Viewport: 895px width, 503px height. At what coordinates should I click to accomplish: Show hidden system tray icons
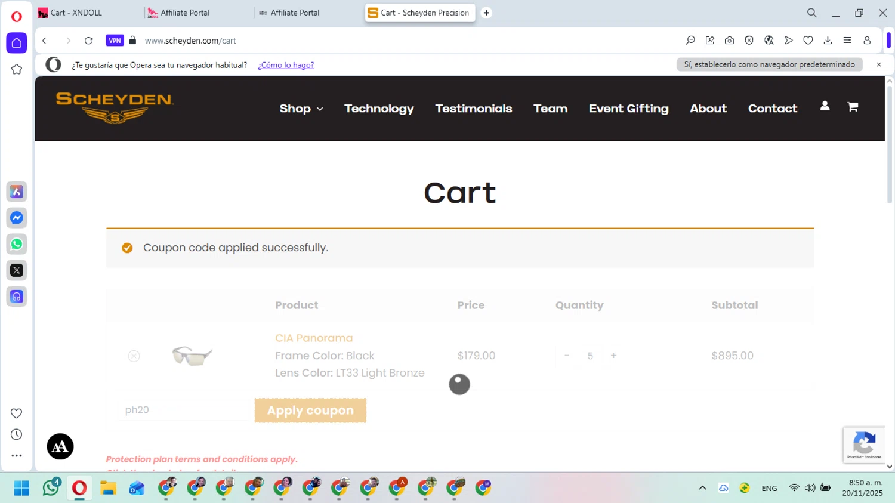tap(702, 488)
